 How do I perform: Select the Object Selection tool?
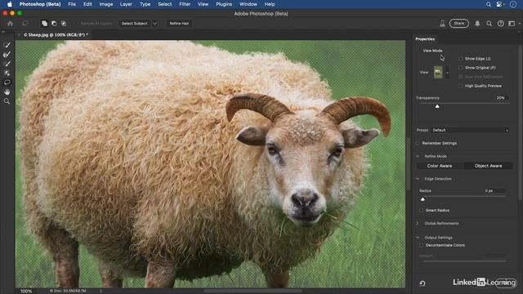(7, 73)
